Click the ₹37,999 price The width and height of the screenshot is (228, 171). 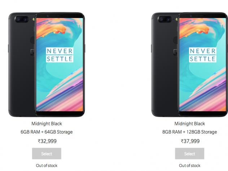(190, 141)
